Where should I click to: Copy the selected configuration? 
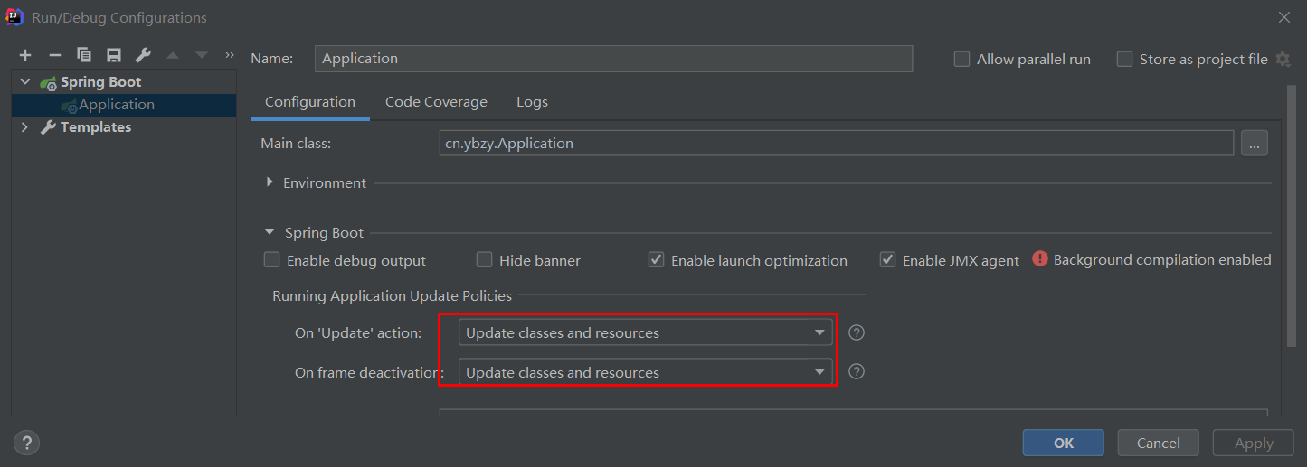tap(84, 55)
